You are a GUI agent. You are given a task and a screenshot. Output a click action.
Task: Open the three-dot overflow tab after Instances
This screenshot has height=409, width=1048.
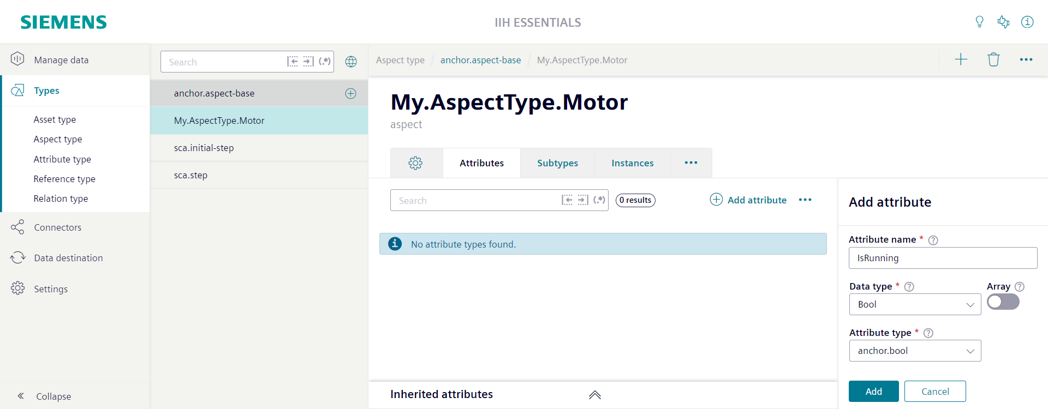click(691, 163)
